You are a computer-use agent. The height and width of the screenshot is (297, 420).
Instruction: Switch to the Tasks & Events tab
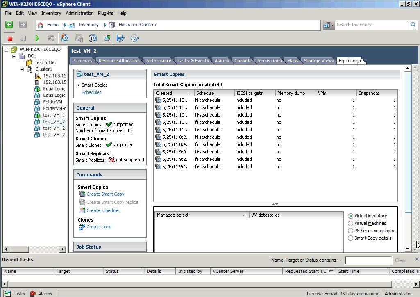point(193,61)
